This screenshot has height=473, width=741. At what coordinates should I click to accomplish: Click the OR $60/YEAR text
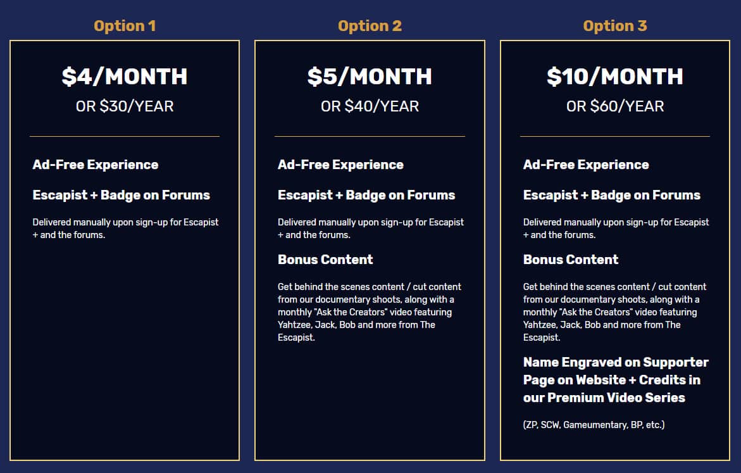(614, 106)
